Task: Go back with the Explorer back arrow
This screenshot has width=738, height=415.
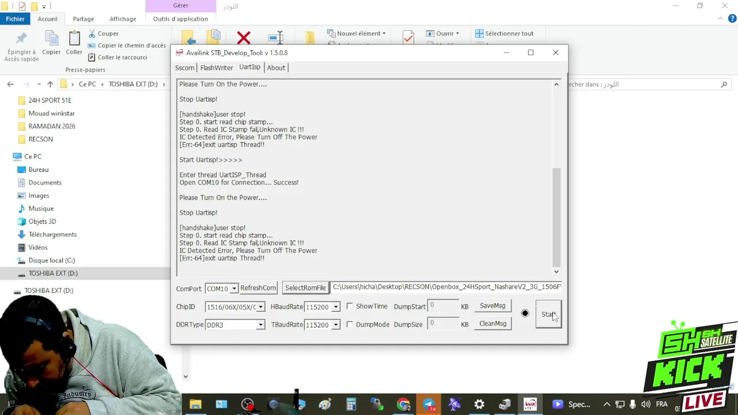Action: click(x=10, y=84)
